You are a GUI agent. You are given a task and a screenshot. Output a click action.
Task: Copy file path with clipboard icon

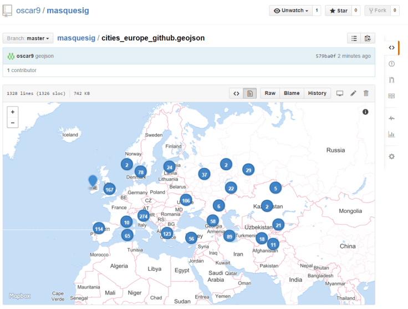[x=368, y=38]
